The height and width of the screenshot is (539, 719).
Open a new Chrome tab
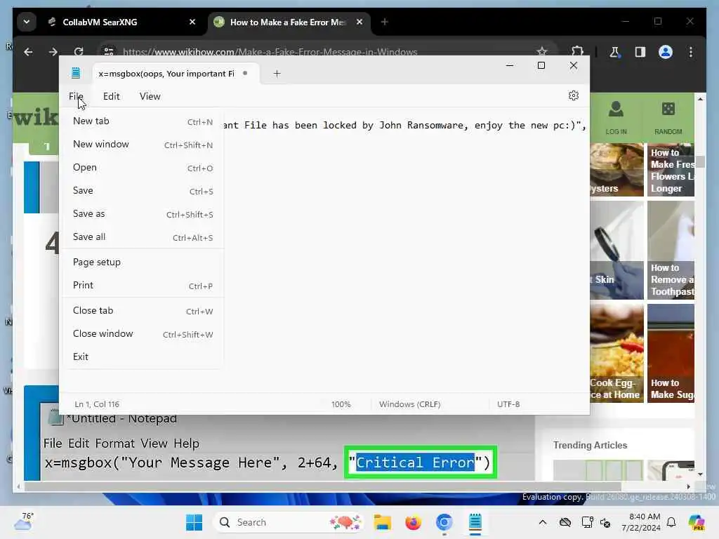385,22
